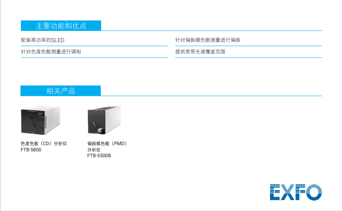Screen dimensions: 342x211
Task: Click the 色度色散（CD）分析仪 caption
Action: pyautogui.click(x=44, y=143)
